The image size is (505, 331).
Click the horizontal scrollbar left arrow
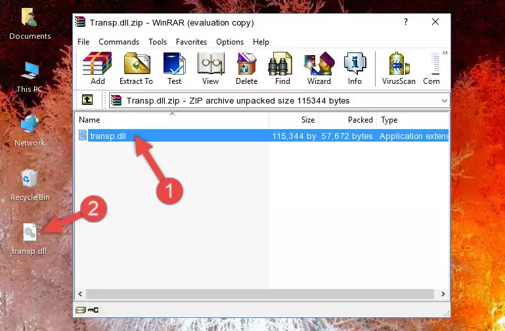(x=80, y=294)
